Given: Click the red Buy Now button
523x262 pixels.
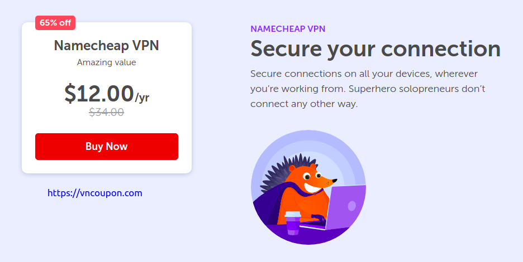Looking at the screenshot, I should click(107, 147).
